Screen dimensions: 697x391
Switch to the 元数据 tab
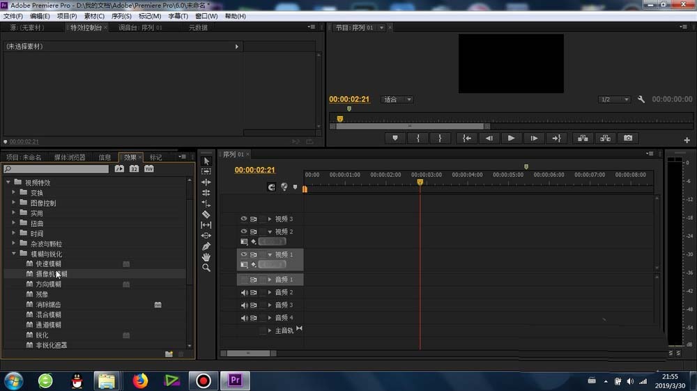tap(198, 28)
